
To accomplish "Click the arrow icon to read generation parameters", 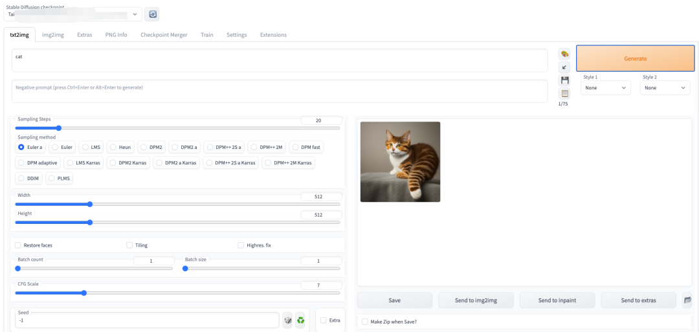I will point(564,67).
